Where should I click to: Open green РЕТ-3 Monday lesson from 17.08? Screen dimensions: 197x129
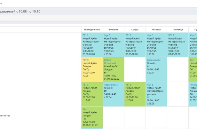point(92,94)
